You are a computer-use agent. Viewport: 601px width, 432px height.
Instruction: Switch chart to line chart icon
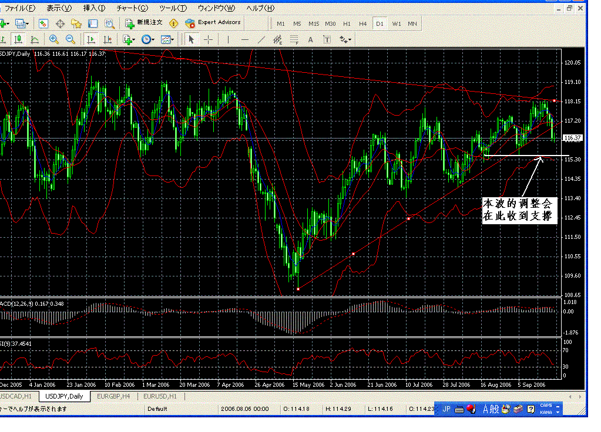click(x=35, y=39)
